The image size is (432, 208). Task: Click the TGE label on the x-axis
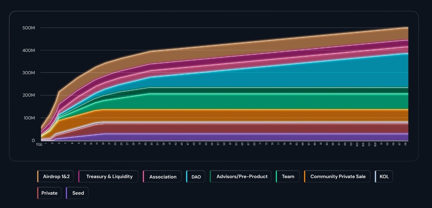(39, 144)
